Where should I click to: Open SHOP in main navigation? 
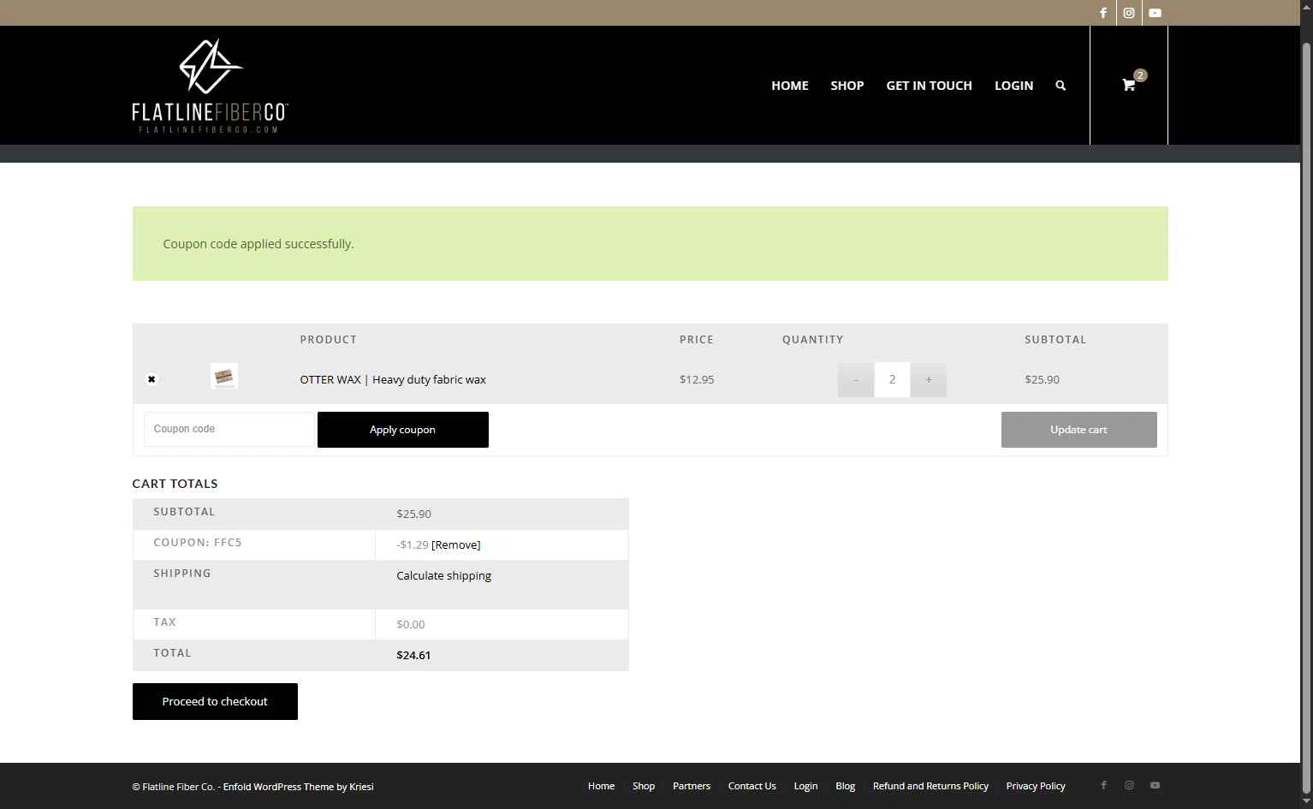847,86
